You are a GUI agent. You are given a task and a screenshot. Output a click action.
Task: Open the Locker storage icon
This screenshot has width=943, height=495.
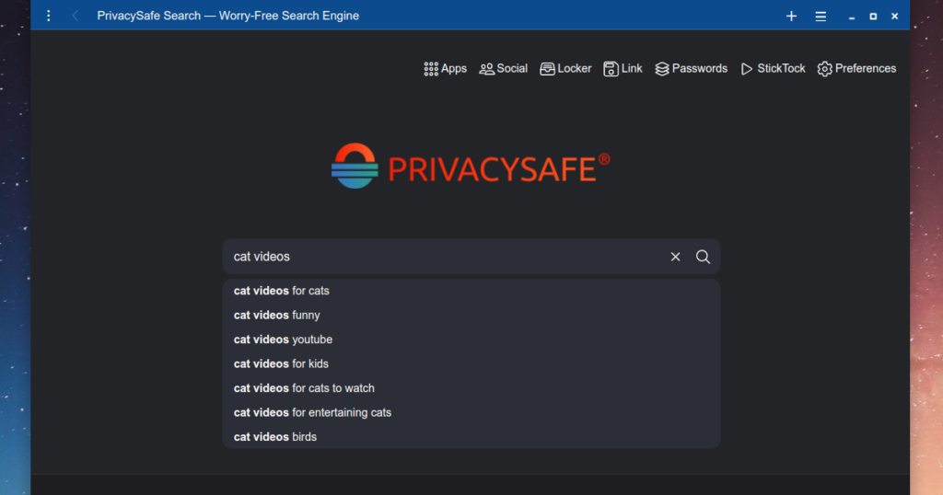[547, 69]
